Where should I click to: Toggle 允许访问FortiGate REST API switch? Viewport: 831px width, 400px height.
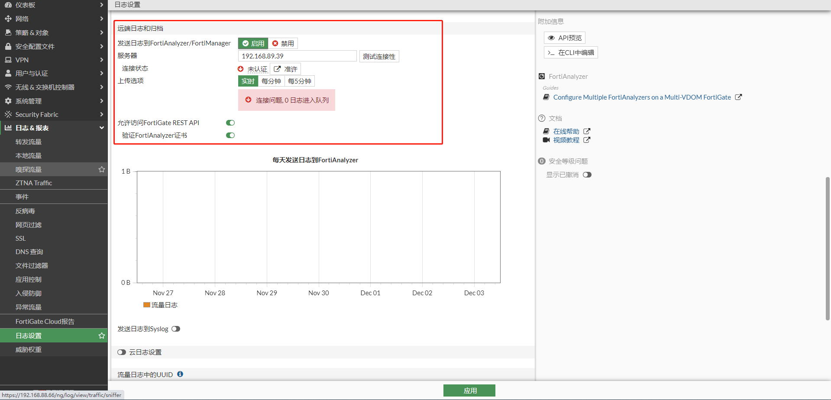[230, 123]
